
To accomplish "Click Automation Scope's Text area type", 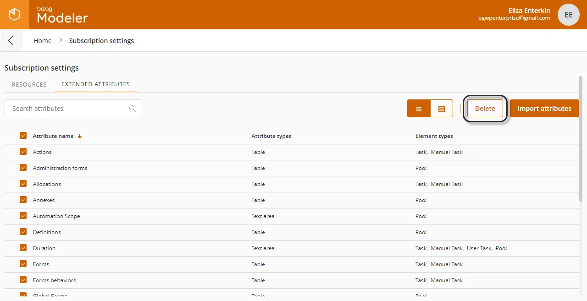I will point(263,216).
